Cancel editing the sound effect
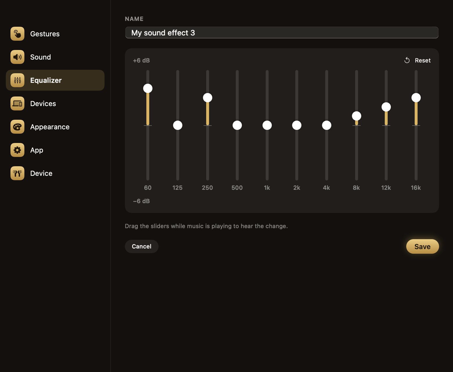The image size is (453, 372). click(x=142, y=246)
